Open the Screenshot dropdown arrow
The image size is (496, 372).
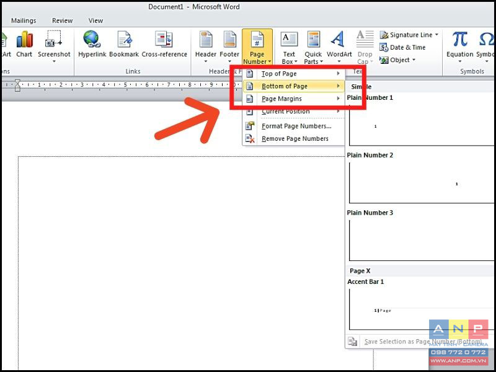click(54, 61)
